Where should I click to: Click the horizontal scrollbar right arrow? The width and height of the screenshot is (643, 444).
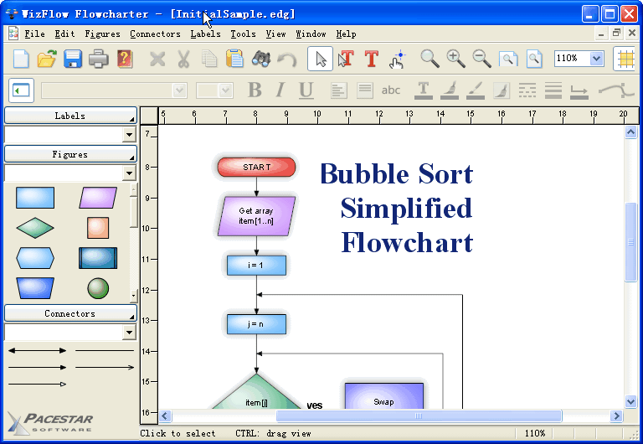click(616, 416)
